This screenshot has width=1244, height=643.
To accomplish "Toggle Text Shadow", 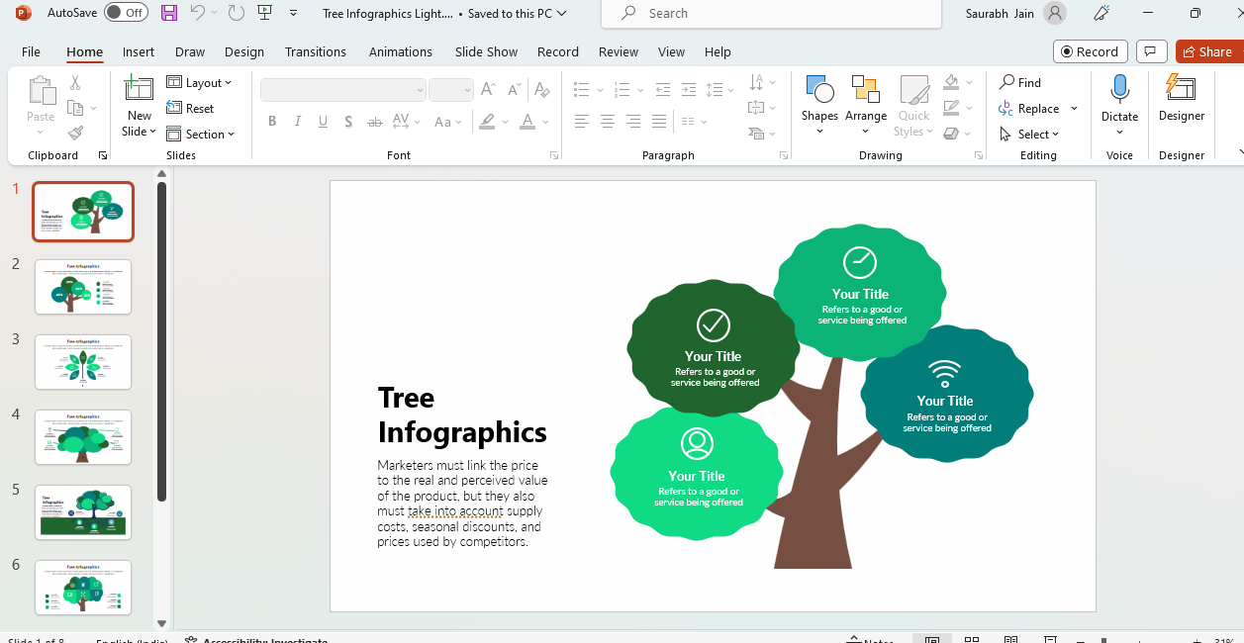I will point(348,122).
